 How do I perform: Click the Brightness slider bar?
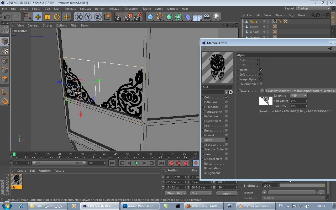click(x=303, y=186)
